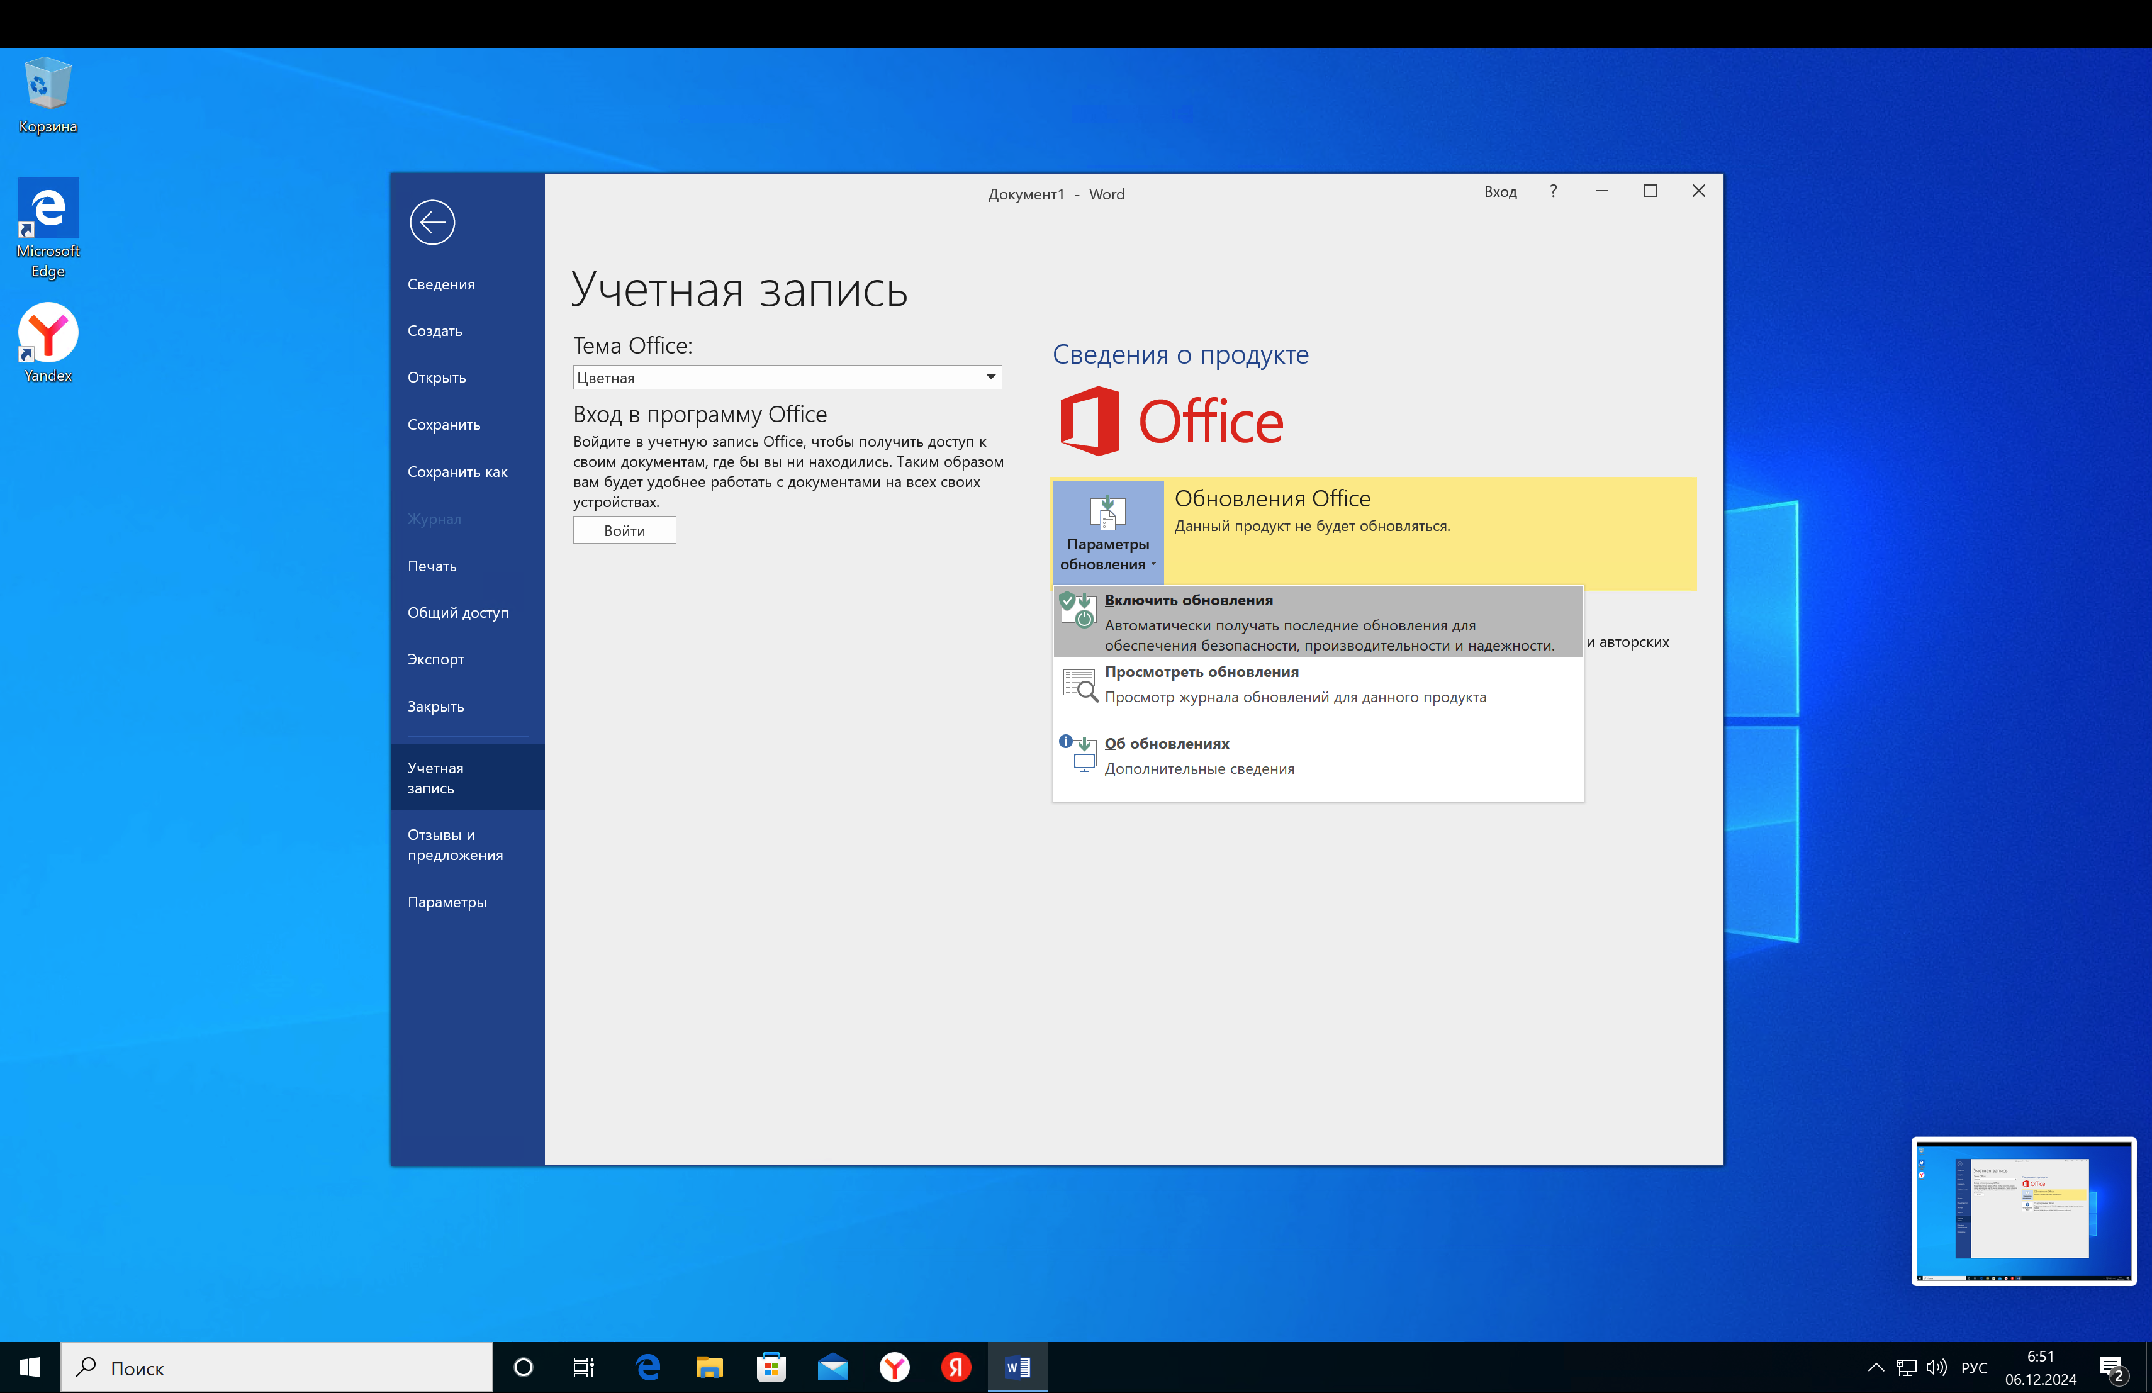The image size is (2152, 1393).
Task: Open the Windows Start menu
Action: (x=30, y=1368)
